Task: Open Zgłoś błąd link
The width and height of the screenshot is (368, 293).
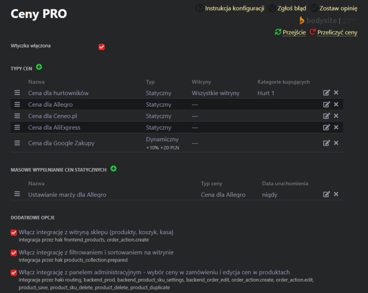Action: click(292, 8)
